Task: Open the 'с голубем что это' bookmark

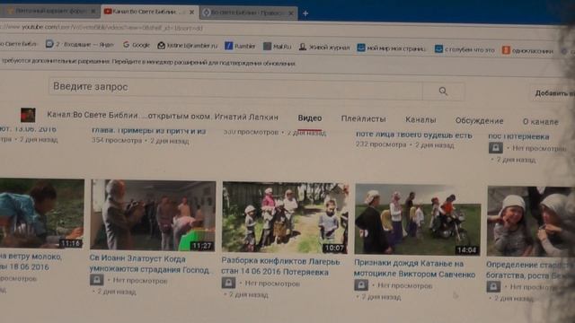Action: pos(464,49)
